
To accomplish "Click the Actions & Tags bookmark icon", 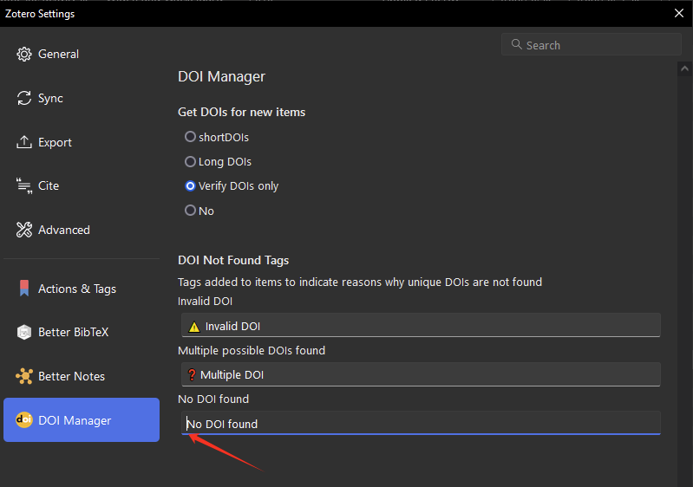I will [24, 289].
